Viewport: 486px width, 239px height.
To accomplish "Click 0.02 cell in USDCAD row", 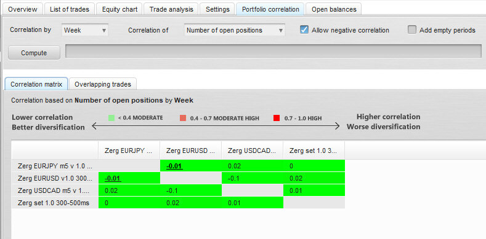I will pos(129,190).
